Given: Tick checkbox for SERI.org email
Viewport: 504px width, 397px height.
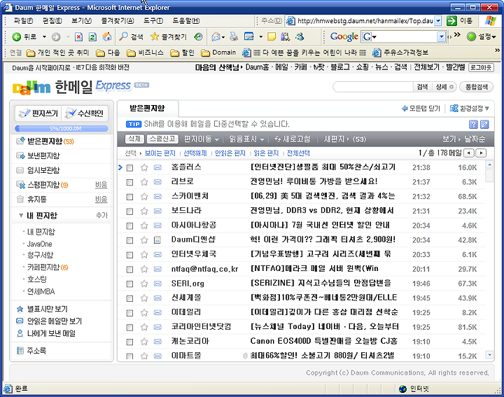Looking at the screenshot, I should (x=130, y=284).
